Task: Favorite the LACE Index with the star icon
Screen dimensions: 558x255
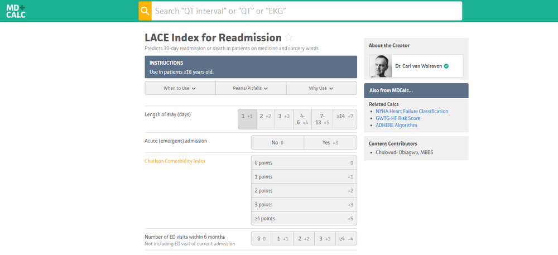Action: (288, 37)
